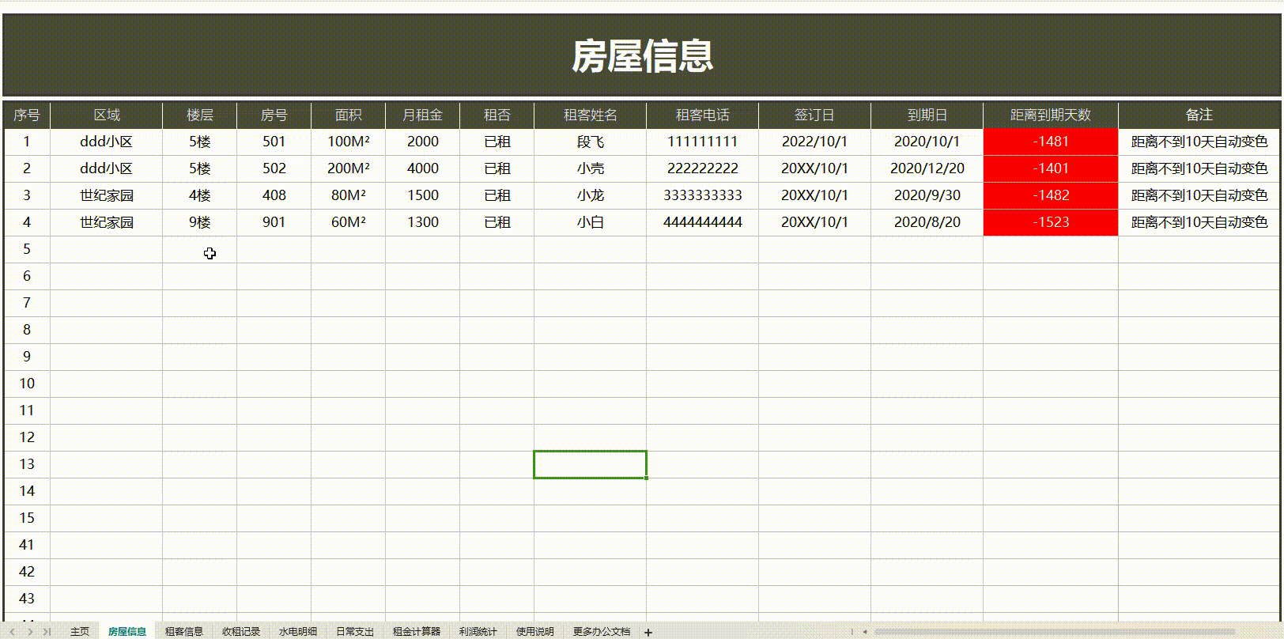Click the 房屋信息 title banner
Image resolution: width=1284 pixels, height=639 pixels.
click(x=642, y=55)
